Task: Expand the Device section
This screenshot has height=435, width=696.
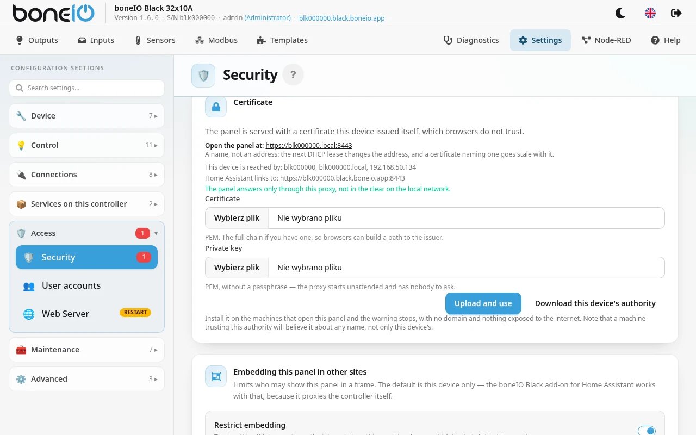Action: tap(86, 116)
